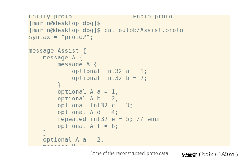Click the 'Some of the reconstructed .proto data' caption
Screen dimensions: 243x161
click(x=129, y=153)
